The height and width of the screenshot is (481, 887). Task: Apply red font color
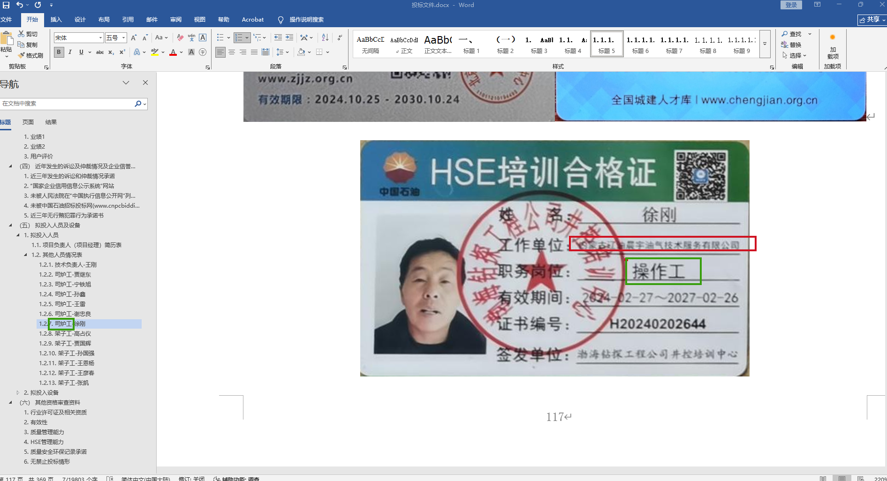(x=173, y=52)
